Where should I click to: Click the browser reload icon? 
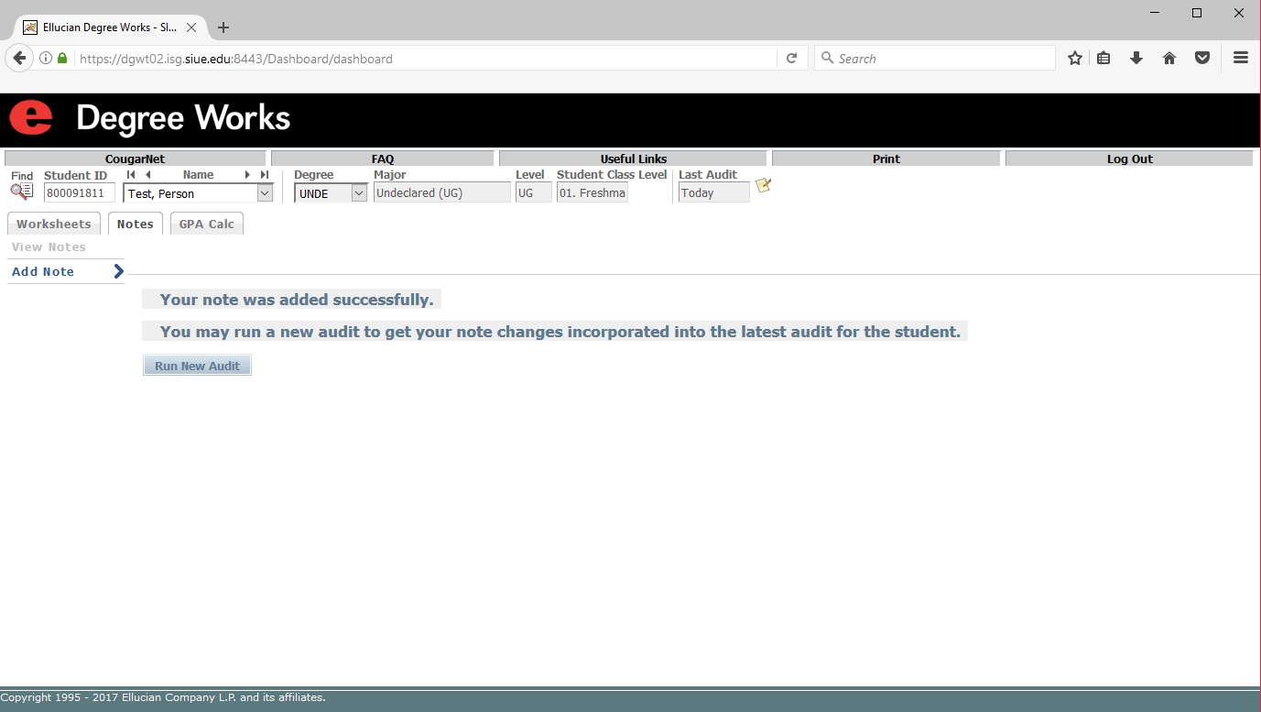pos(792,59)
